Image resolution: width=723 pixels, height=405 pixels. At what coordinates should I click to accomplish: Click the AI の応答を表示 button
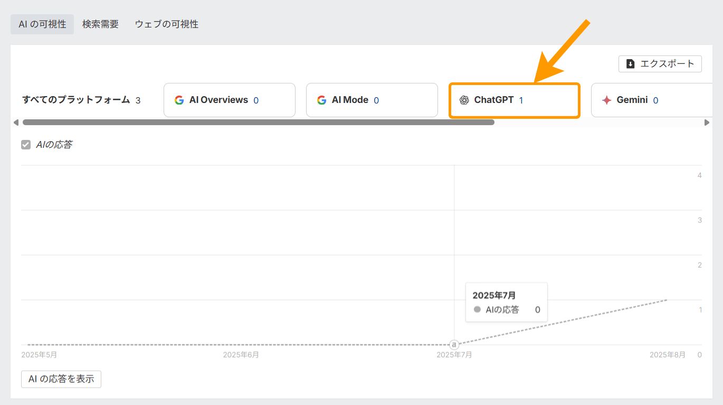61,379
